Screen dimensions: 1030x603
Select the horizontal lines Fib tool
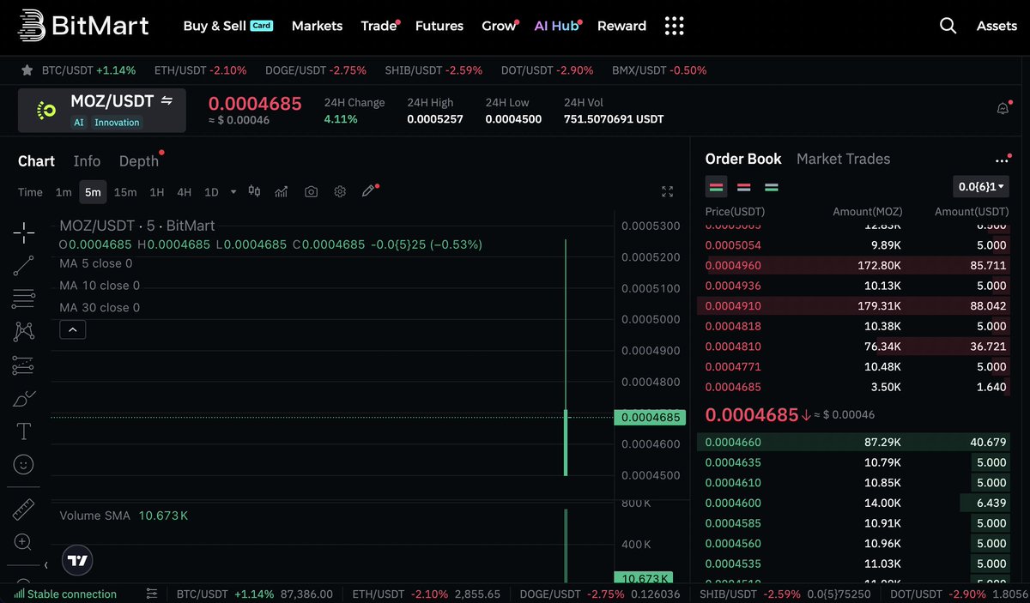tap(24, 299)
